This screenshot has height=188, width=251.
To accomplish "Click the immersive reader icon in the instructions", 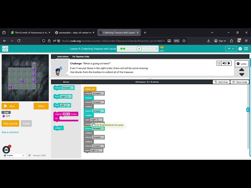I will coord(219,63).
